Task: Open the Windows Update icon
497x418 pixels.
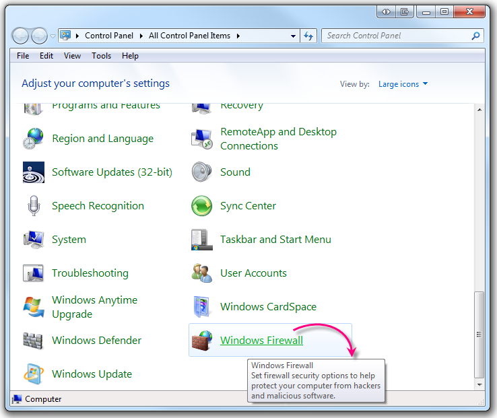Action: click(x=34, y=374)
